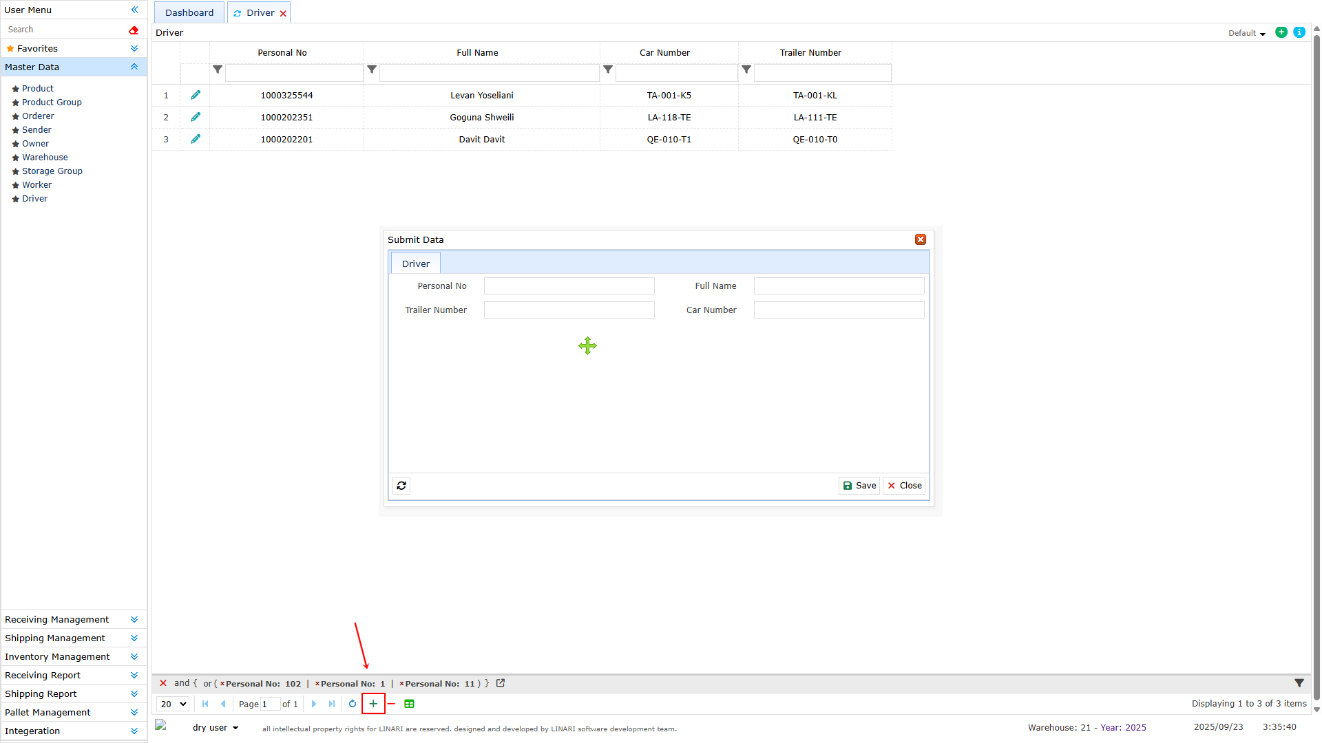Screen dimensions: 1322x743
Task: Click the blue refresh grid icon
Action: coord(353,704)
